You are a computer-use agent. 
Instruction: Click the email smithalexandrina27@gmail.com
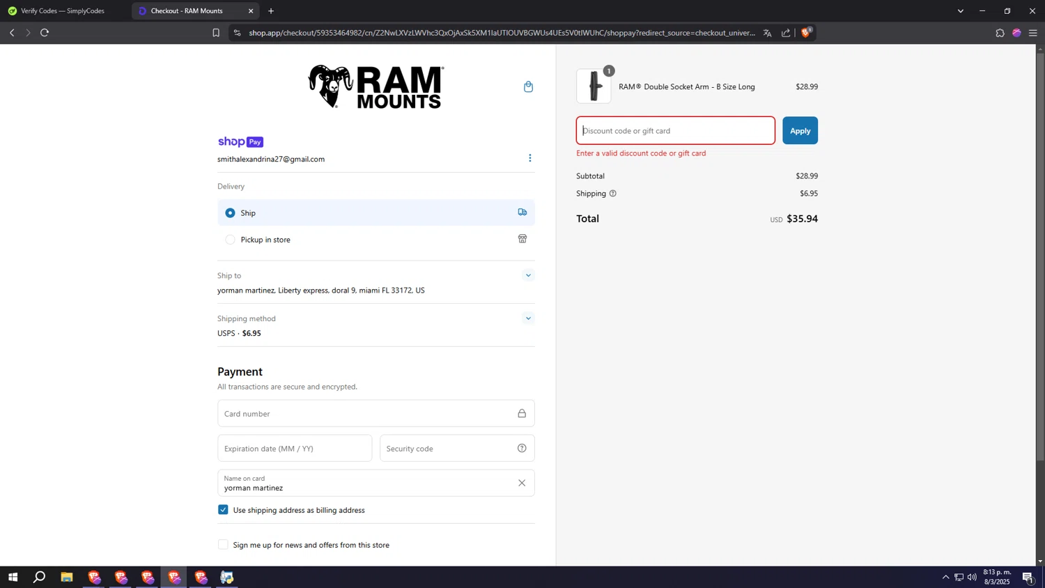(x=271, y=159)
